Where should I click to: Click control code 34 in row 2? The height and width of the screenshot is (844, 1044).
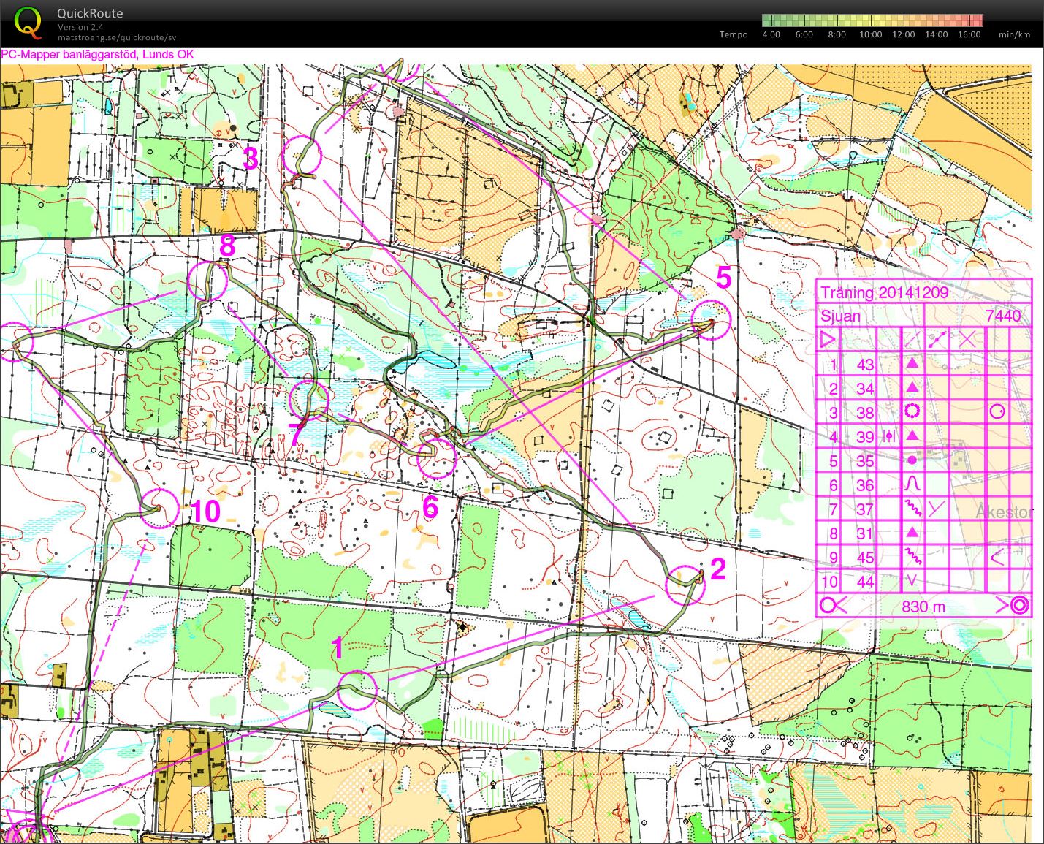click(865, 388)
